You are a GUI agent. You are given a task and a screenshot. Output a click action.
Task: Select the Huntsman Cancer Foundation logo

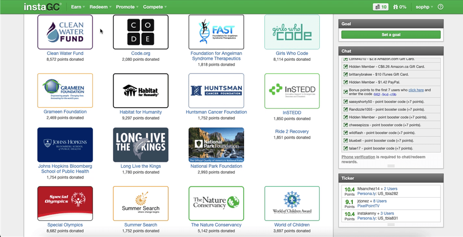tap(216, 91)
